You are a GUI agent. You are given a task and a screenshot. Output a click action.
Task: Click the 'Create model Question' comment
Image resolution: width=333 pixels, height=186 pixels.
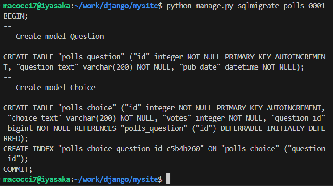point(59,36)
